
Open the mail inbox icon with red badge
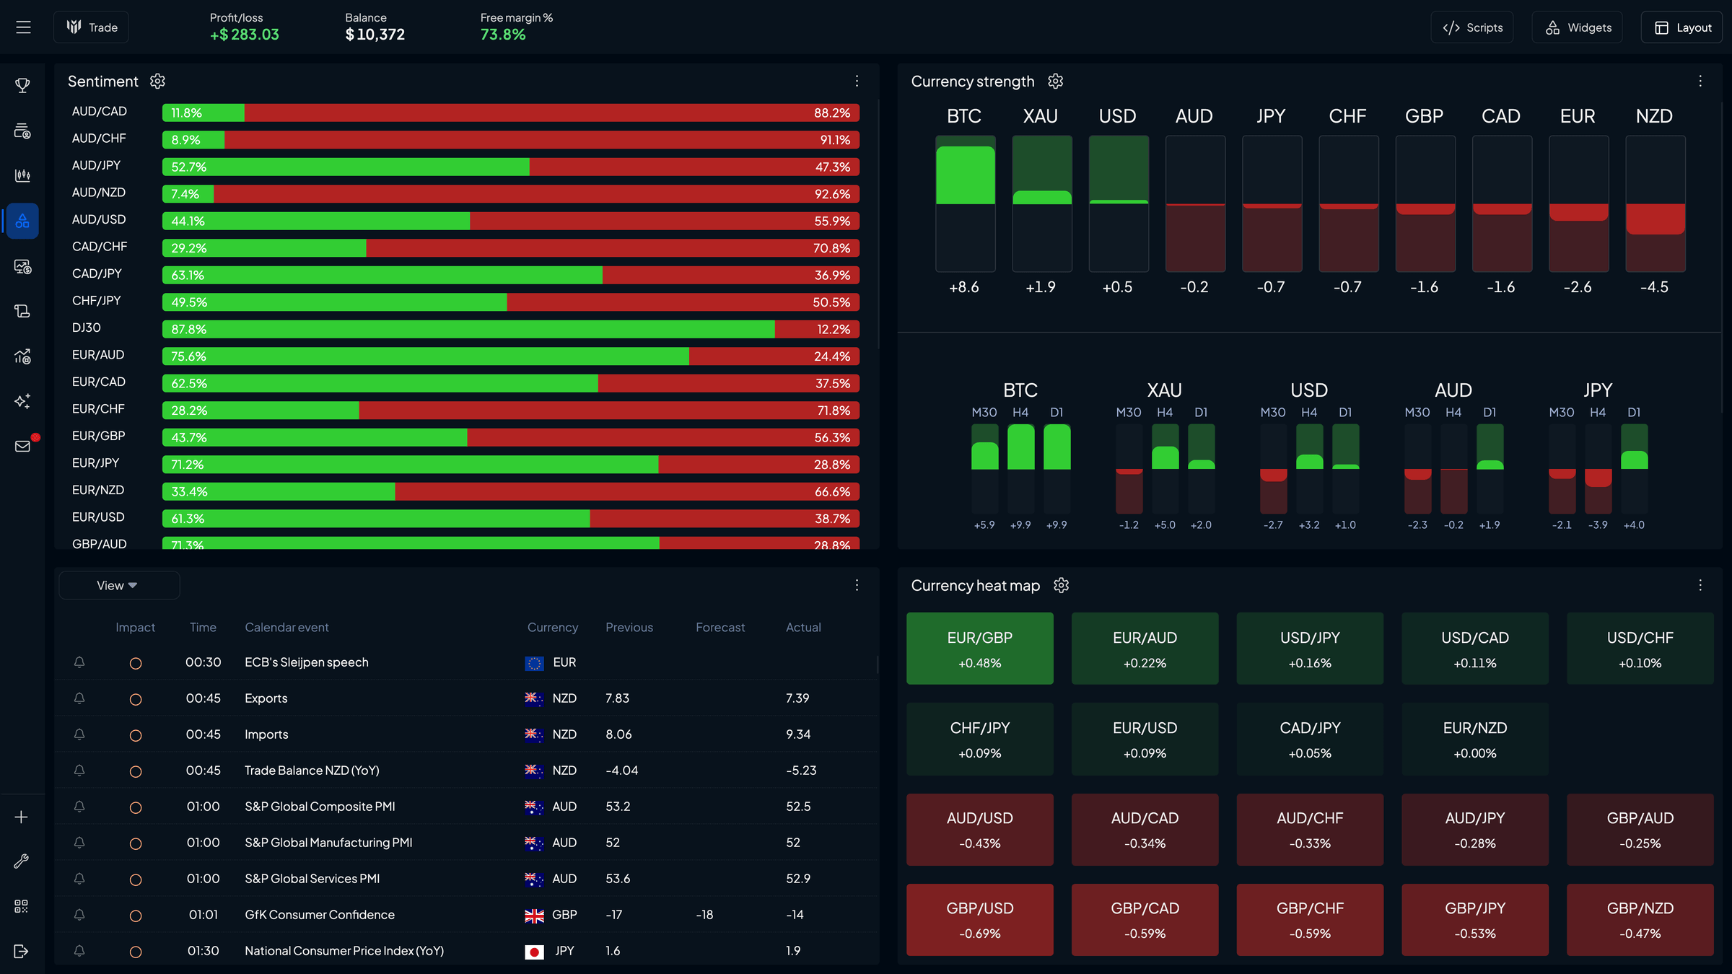22,446
